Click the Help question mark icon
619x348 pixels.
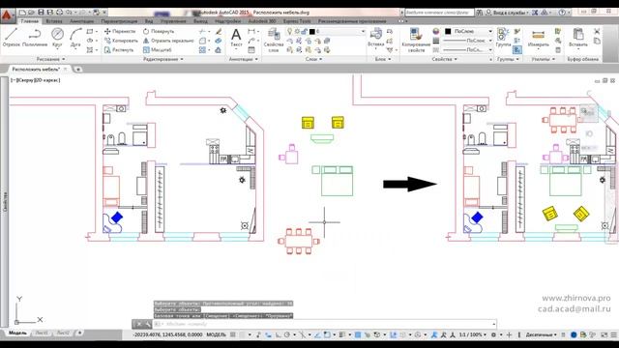[x=562, y=13]
